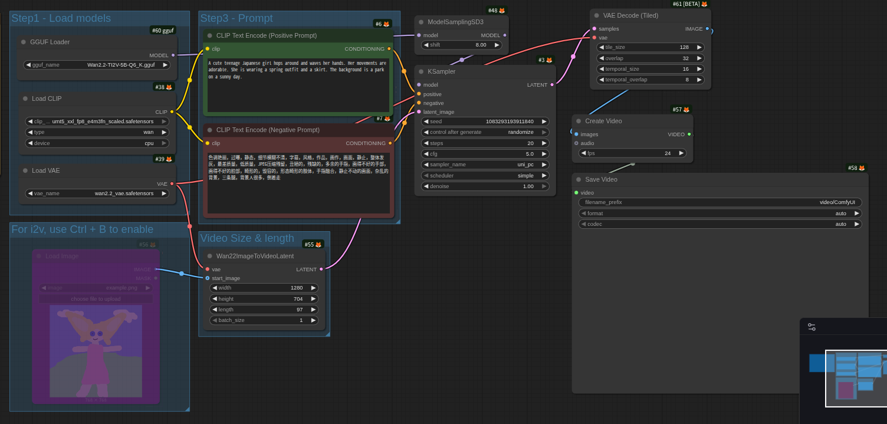Collapse the Save Video node
Image resolution: width=887 pixels, height=424 pixels.
579,179
